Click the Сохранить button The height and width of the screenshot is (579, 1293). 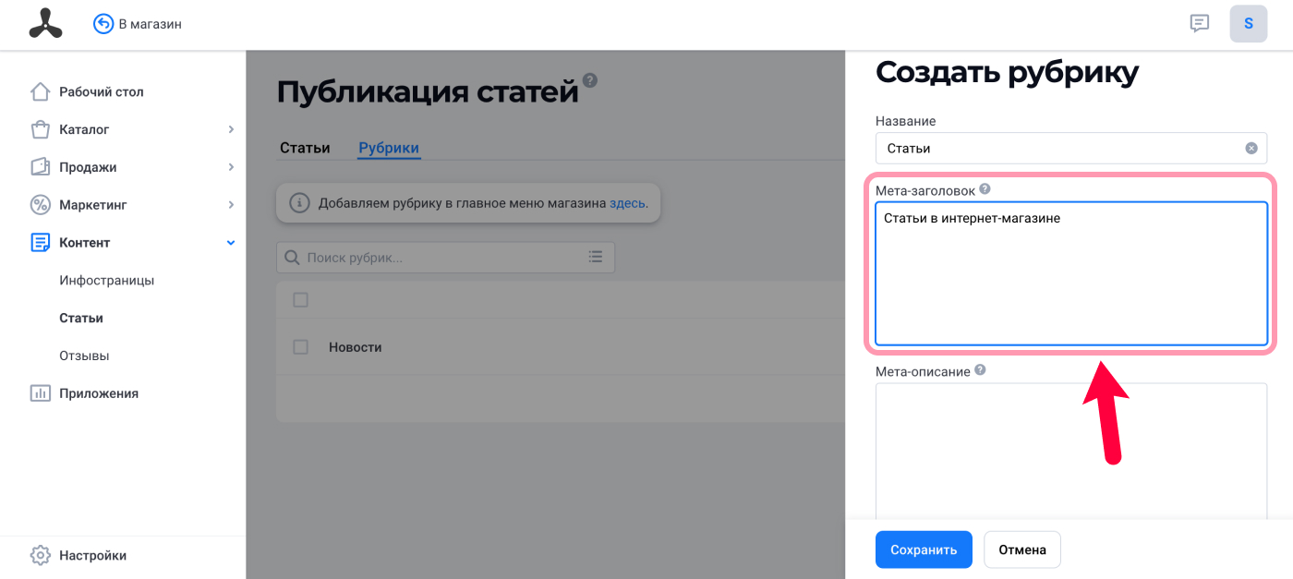pos(924,549)
